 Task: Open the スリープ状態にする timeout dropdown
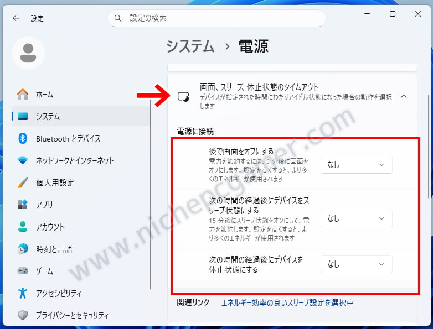pyautogui.click(x=356, y=218)
